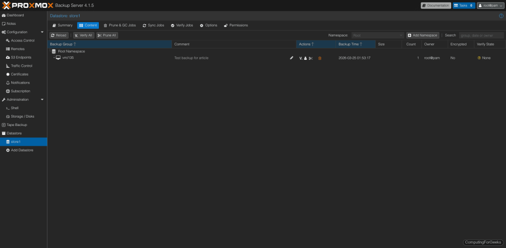Open the Dashboard sidebar item
Image resolution: width=506 pixels, height=248 pixels.
[13, 15]
